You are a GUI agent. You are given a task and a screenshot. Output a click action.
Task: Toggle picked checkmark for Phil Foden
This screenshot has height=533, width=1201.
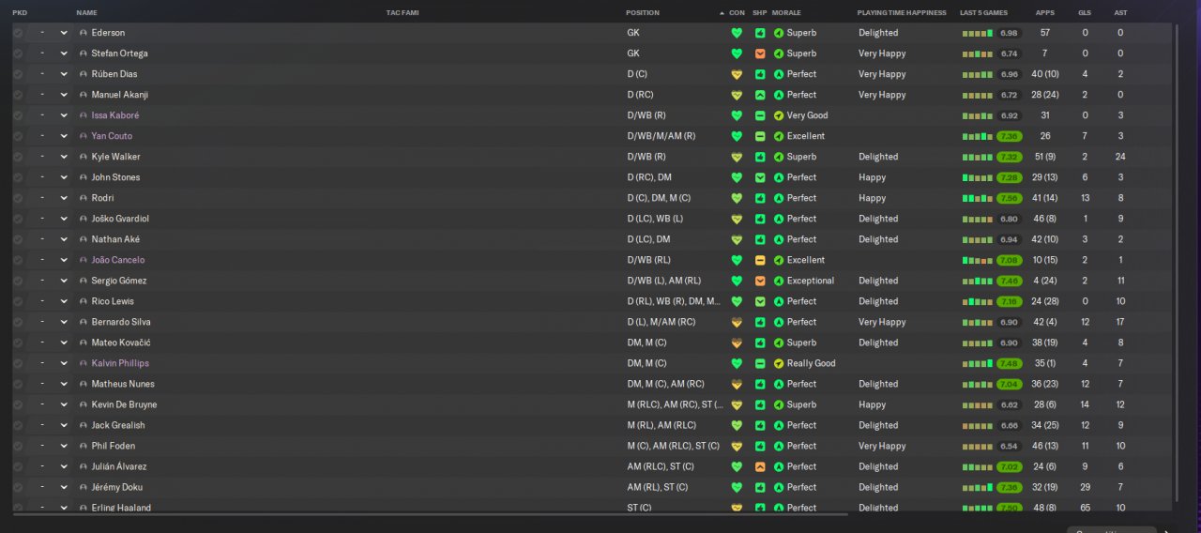18,446
